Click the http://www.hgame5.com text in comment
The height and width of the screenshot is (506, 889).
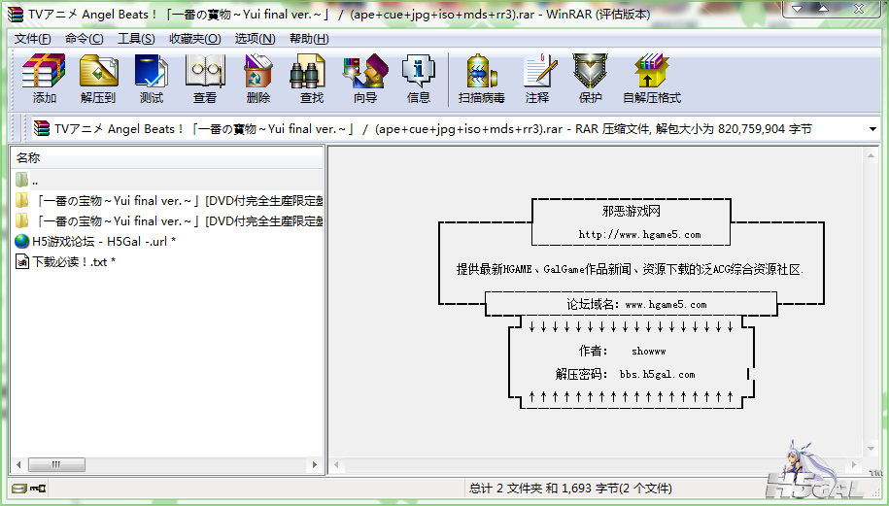coord(639,234)
